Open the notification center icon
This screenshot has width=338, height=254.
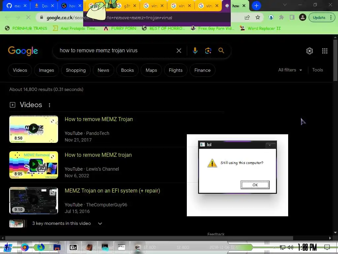327,247
